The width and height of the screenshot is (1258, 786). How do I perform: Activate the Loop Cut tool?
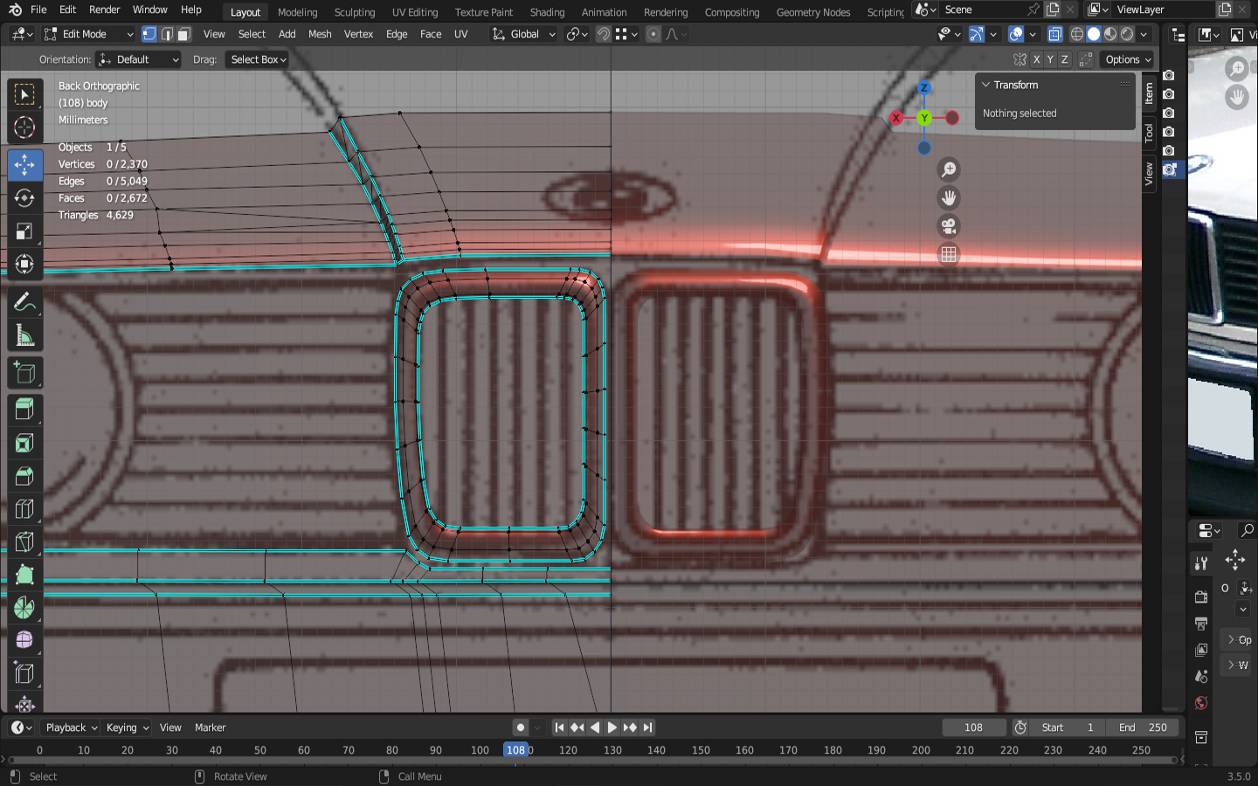coord(24,509)
